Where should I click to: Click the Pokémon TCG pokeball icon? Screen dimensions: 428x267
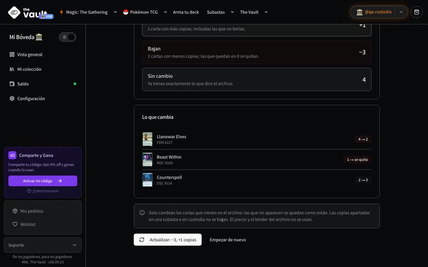coord(125,12)
